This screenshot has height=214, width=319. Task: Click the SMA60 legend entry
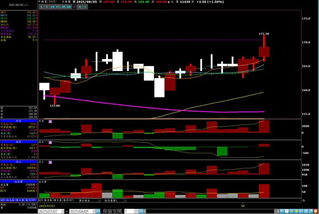(x=19, y=22)
